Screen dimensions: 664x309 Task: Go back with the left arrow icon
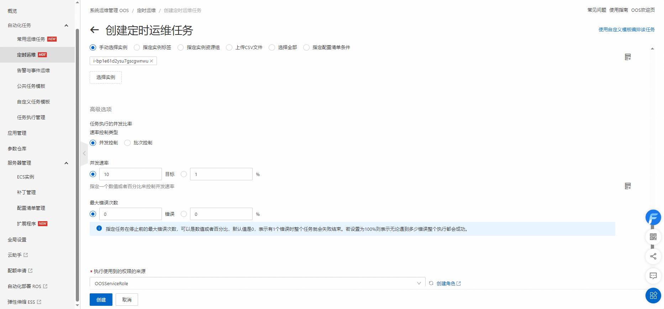coord(94,30)
